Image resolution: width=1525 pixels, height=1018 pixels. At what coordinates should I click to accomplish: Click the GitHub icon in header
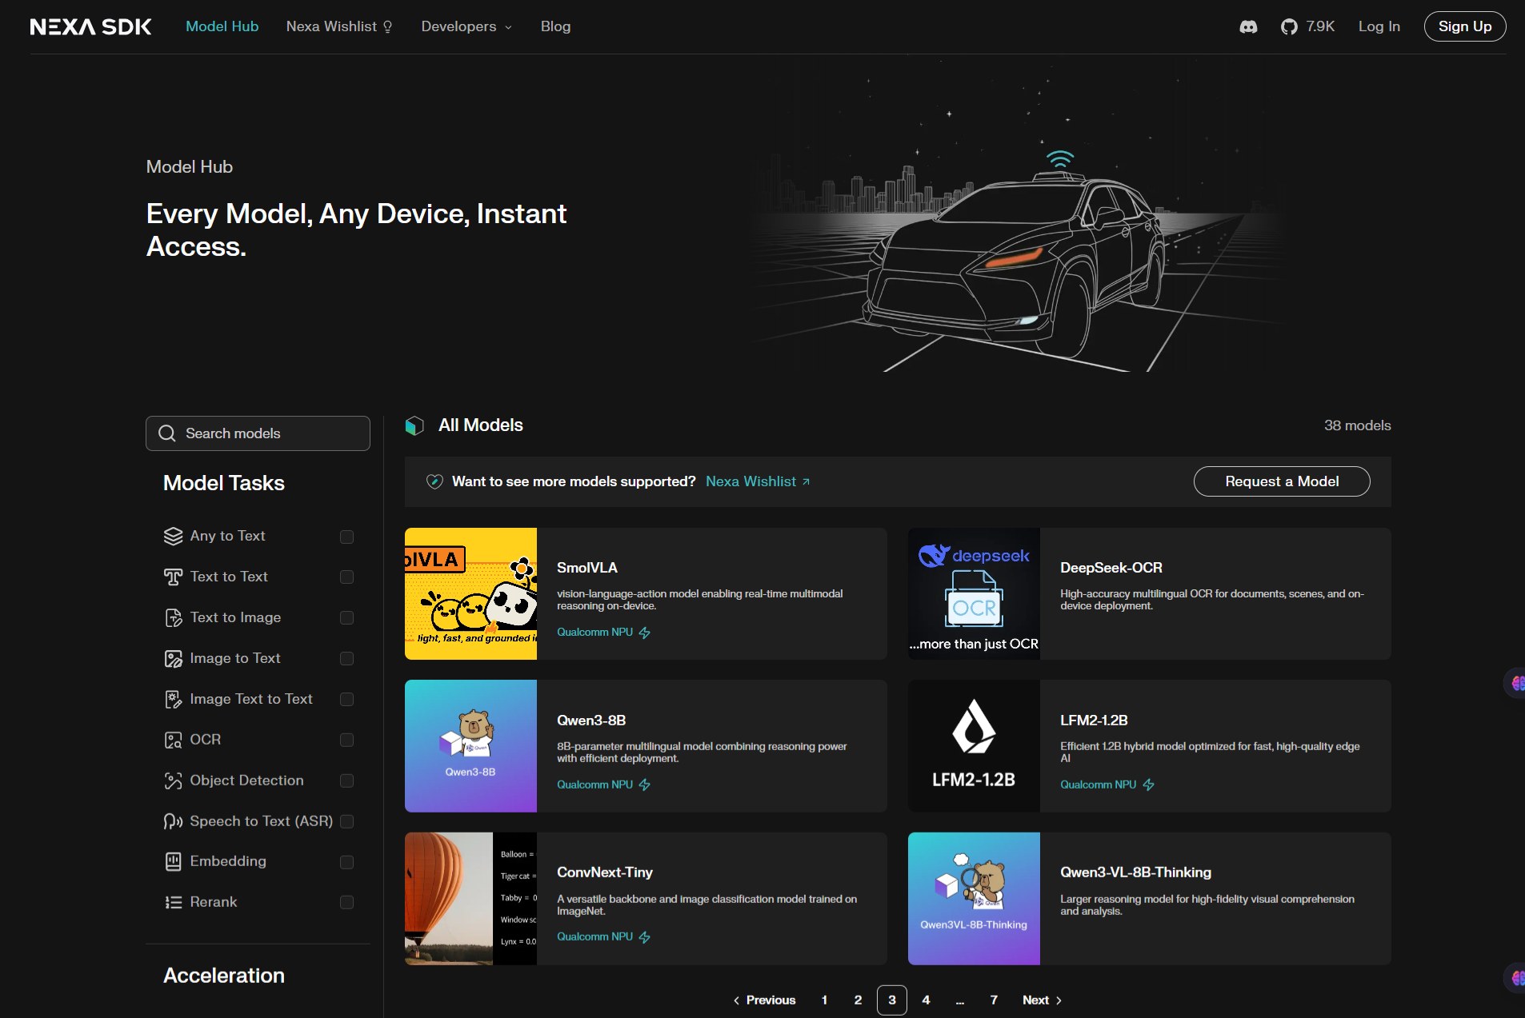click(1288, 26)
